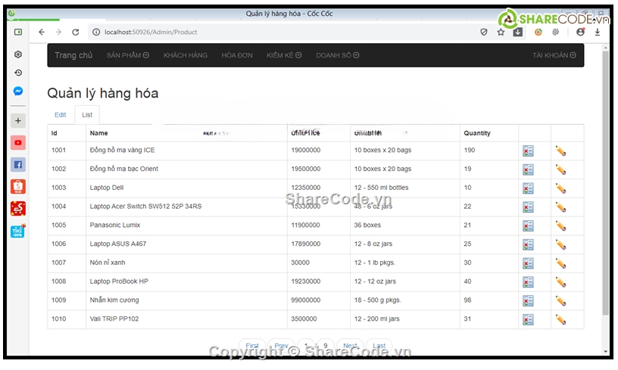
Task: Open the user profile icon in toolbar
Action: [580, 33]
